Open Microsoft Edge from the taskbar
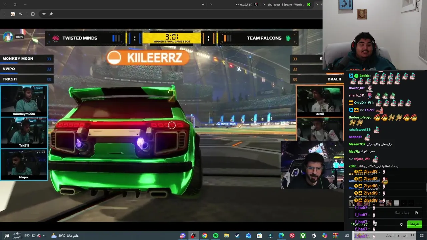Viewport: 427px width, 240px height. (281, 236)
